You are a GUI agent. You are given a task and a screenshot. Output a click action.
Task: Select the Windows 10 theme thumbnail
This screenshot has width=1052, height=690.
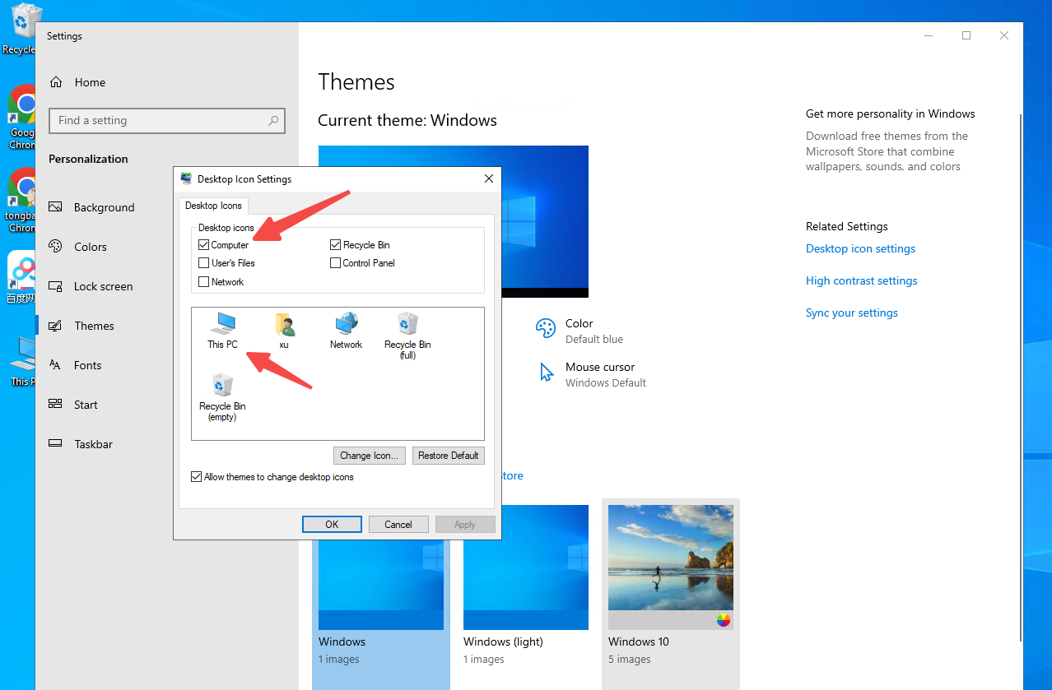(x=671, y=567)
